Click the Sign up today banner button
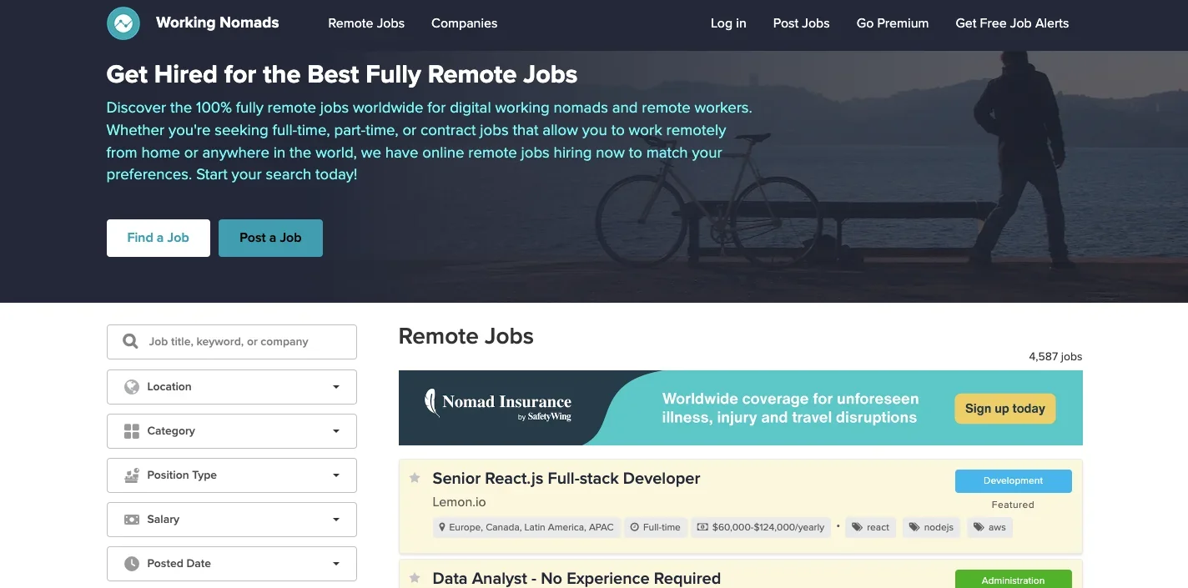Image resolution: width=1188 pixels, height=588 pixels. point(1004,409)
